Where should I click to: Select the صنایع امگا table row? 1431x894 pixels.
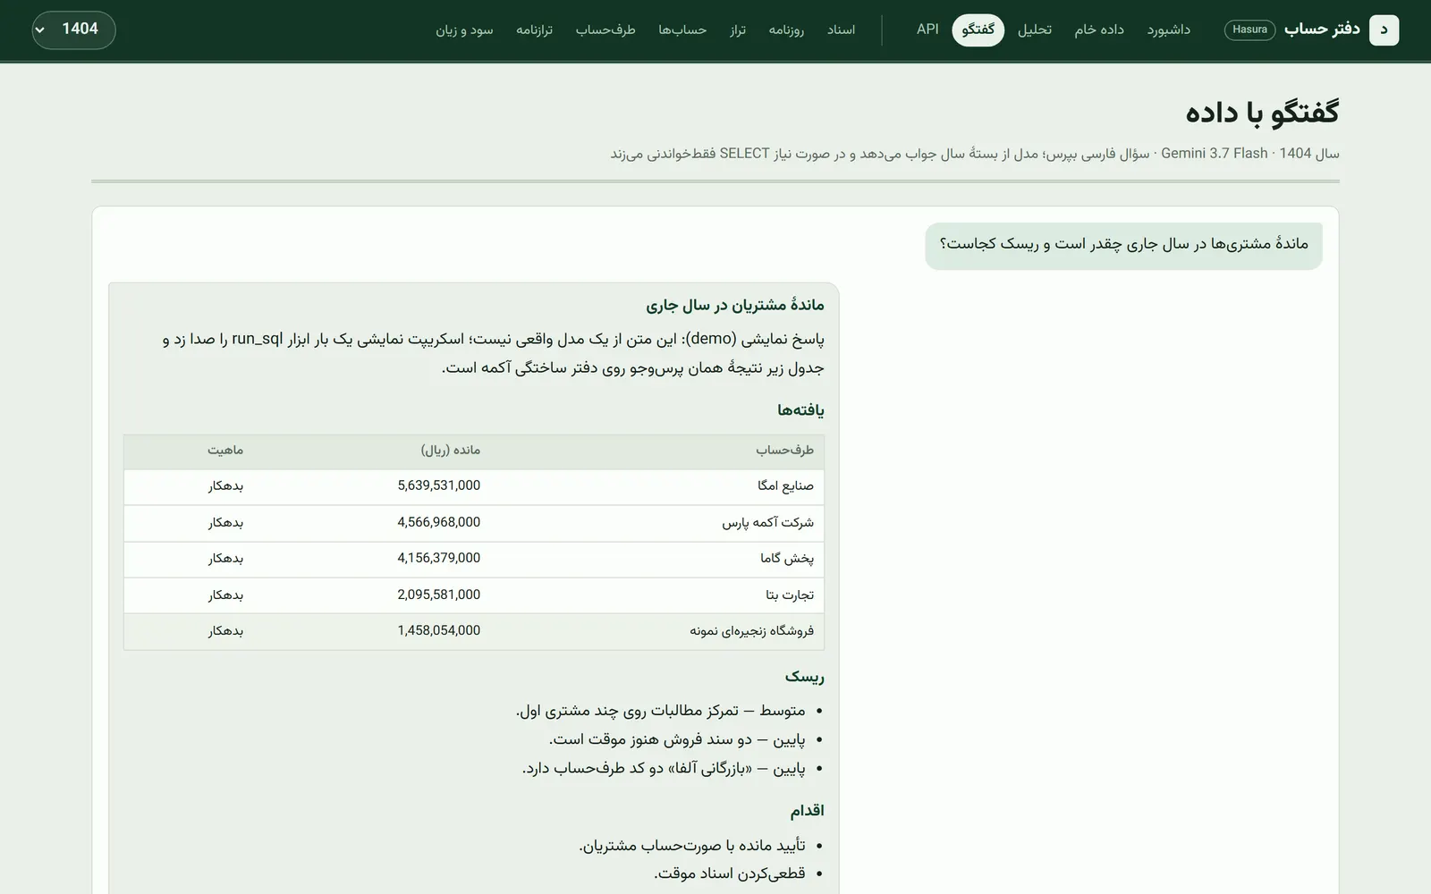click(474, 486)
